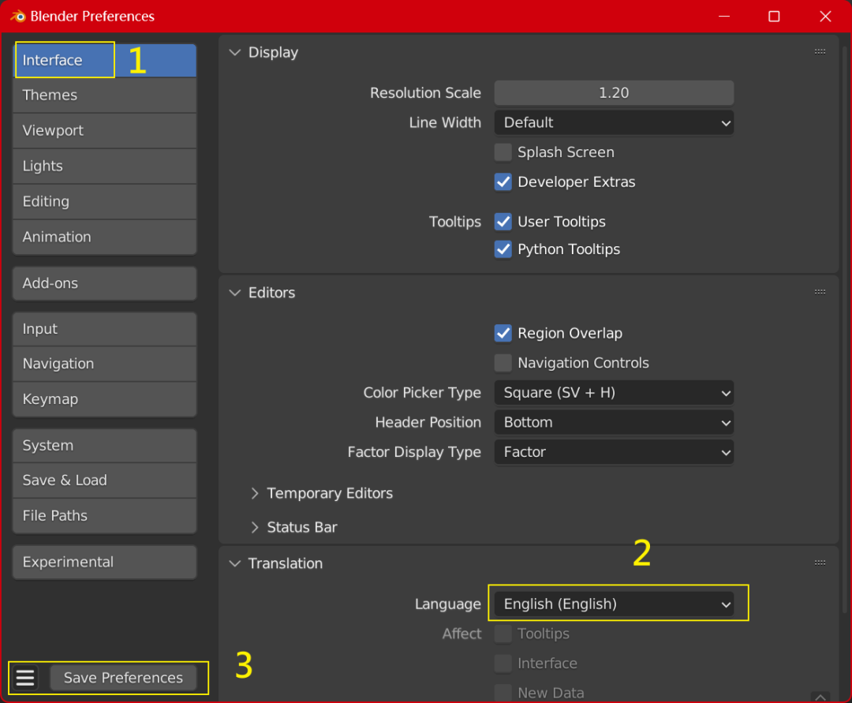This screenshot has width=852, height=703.
Task: Maximize the Blender Preferences window
Action: pos(775,17)
